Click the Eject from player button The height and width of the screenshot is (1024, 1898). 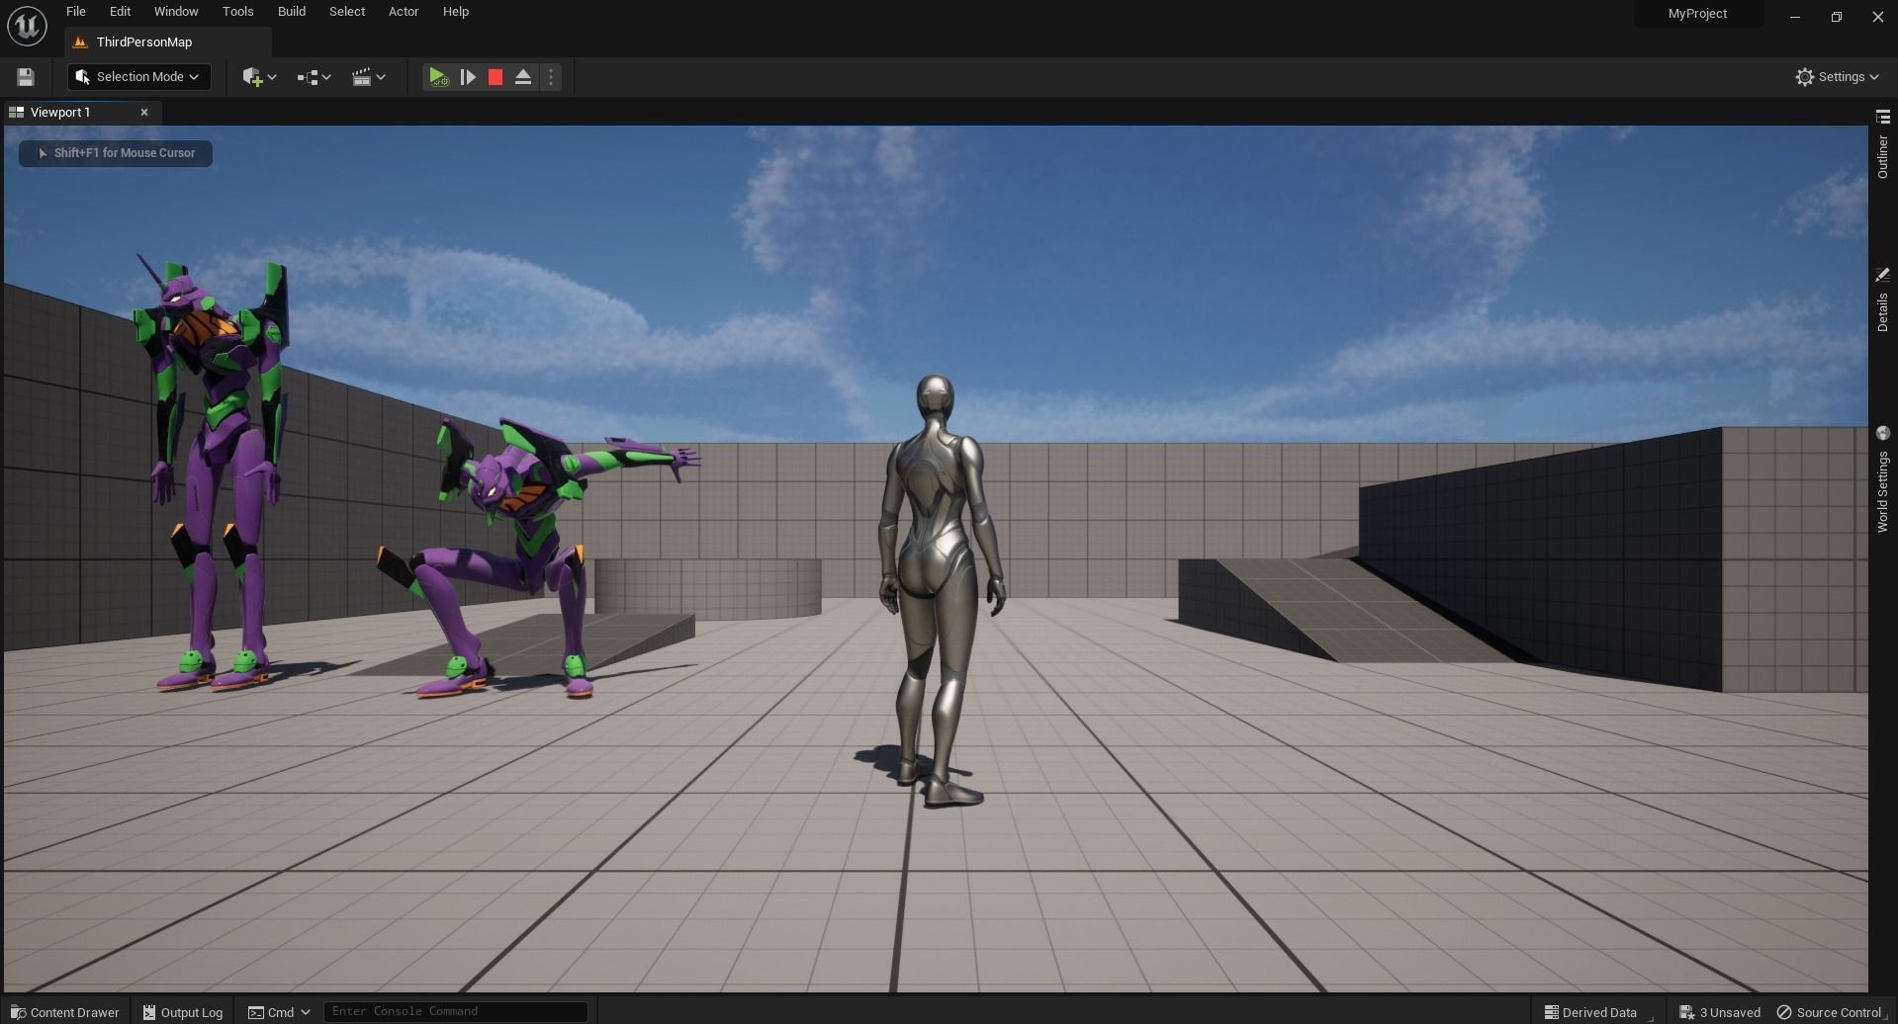click(x=523, y=77)
